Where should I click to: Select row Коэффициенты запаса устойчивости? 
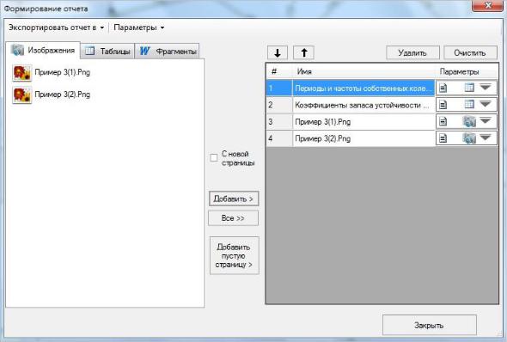click(363, 105)
